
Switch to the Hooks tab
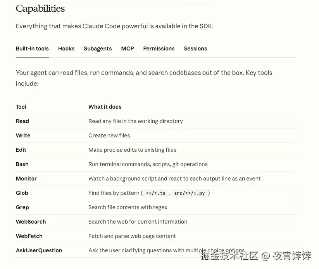pos(66,49)
